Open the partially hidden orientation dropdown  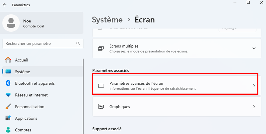pos(237,29)
